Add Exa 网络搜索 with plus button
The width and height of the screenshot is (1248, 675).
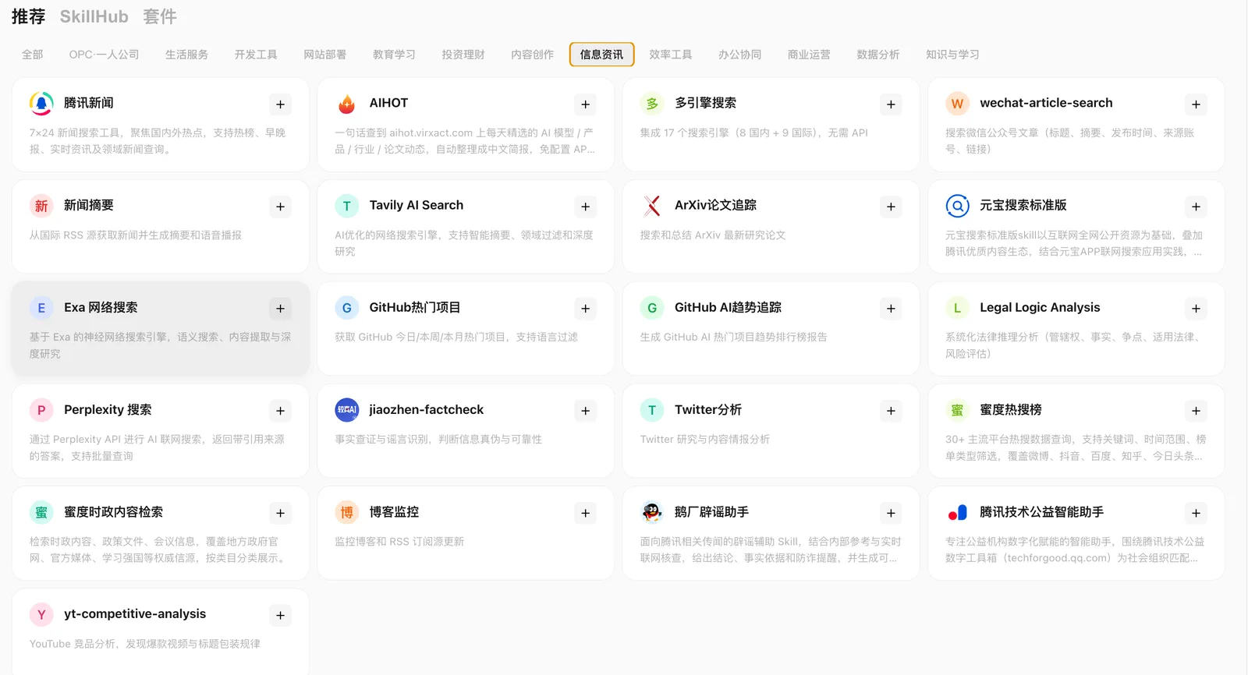(x=280, y=309)
